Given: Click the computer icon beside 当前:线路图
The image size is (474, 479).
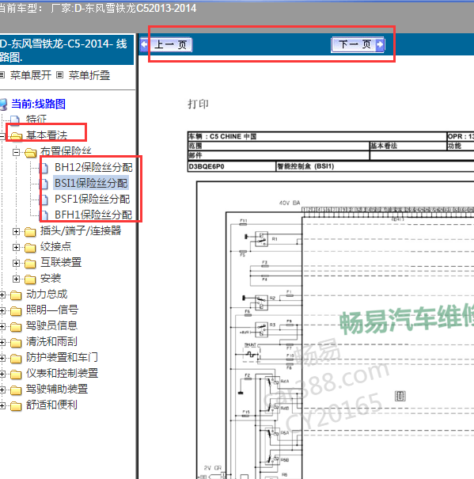Looking at the screenshot, I should (3, 105).
